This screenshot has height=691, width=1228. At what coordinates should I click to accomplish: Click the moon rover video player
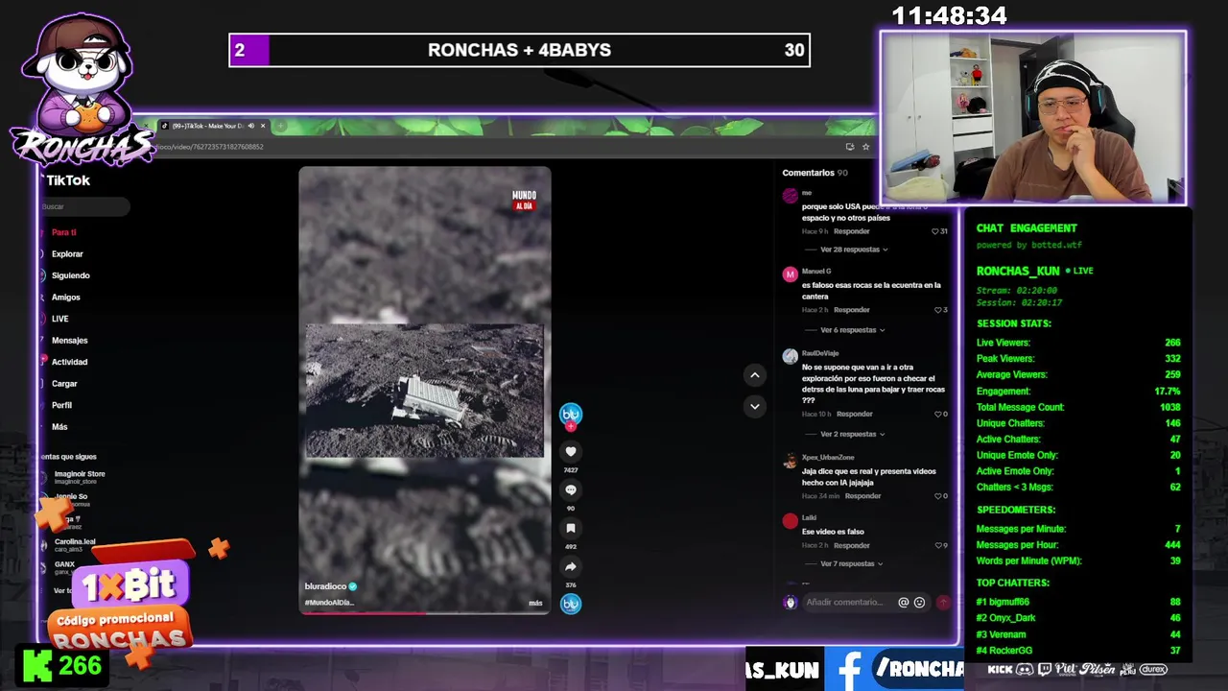tap(425, 390)
